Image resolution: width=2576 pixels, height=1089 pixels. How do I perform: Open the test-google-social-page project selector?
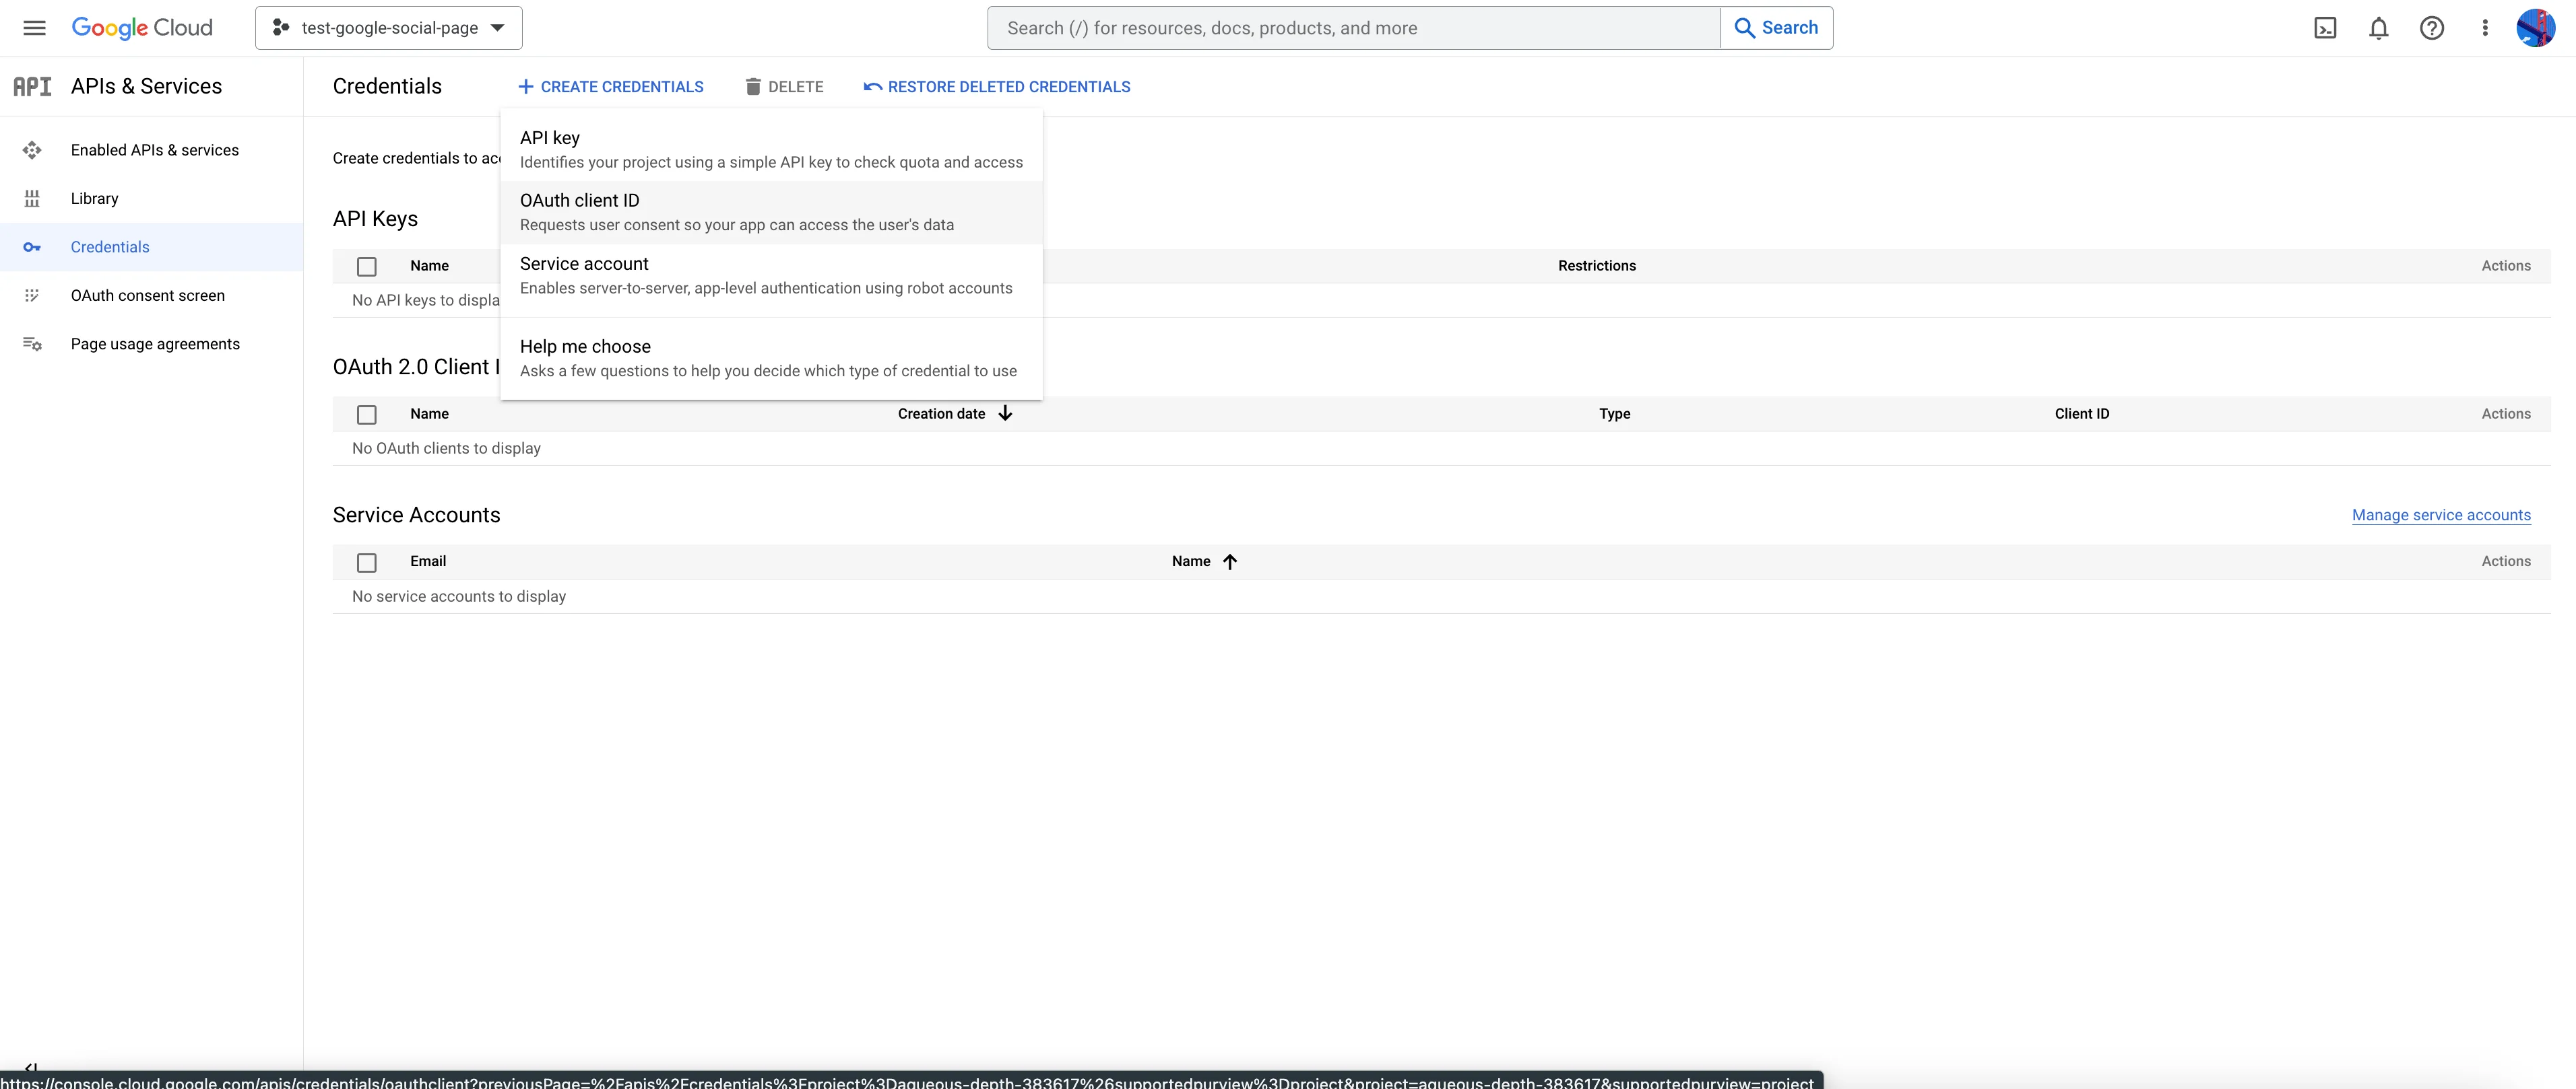point(388,27)
